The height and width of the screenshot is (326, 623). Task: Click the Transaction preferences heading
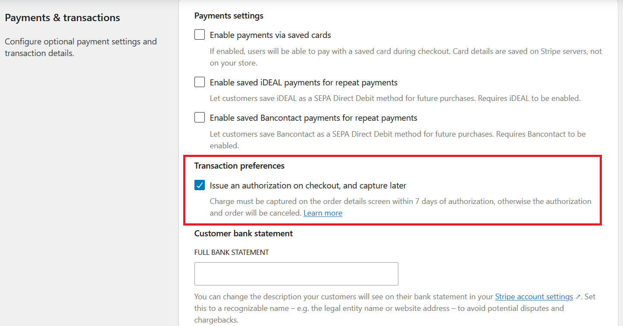pos(239,166)
